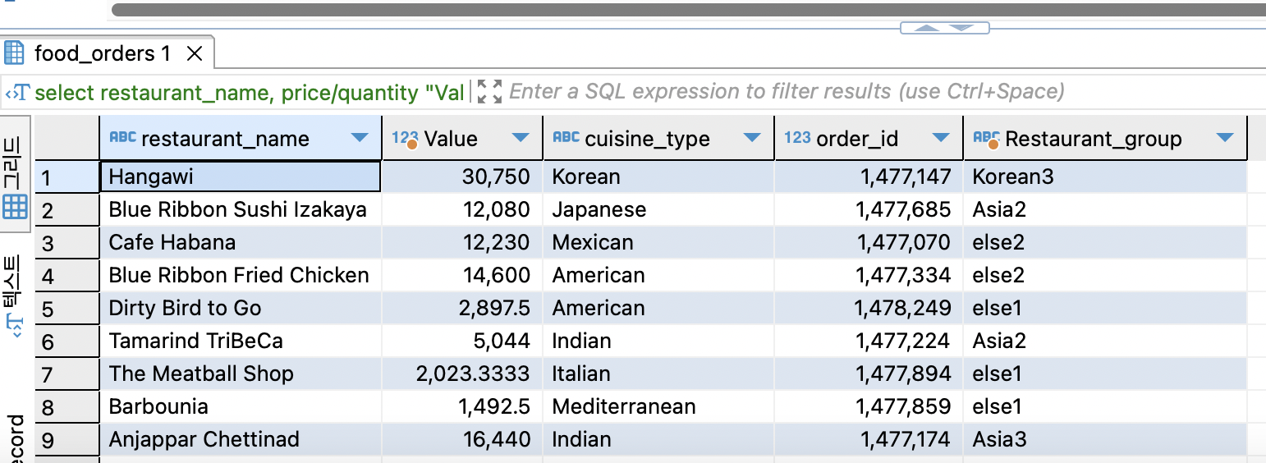Select the Japanese cuisine cell

658,209
